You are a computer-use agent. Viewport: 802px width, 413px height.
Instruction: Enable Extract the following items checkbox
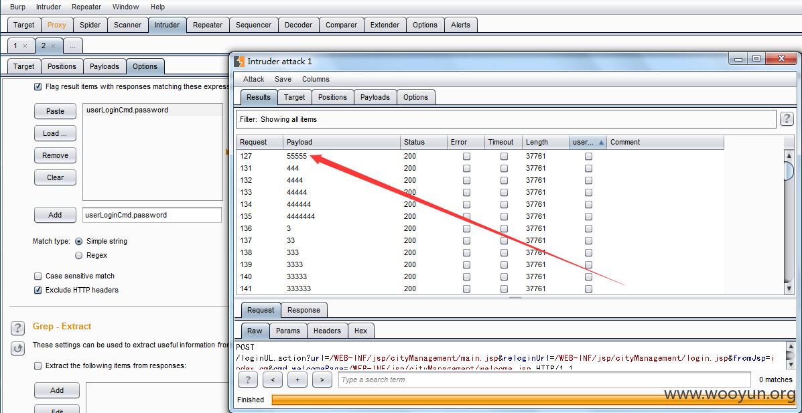point(38,365)
